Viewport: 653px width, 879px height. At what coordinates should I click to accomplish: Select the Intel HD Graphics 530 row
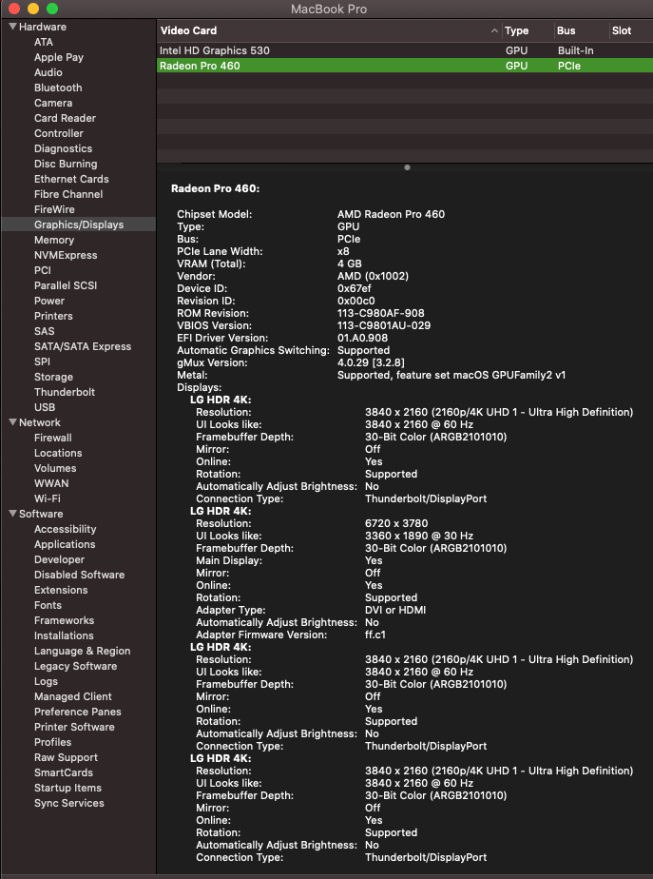tap(404, 50)
